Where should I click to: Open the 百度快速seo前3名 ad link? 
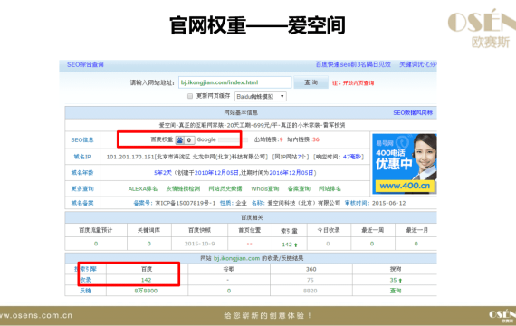pyautogui.click(x=353, y=64)
